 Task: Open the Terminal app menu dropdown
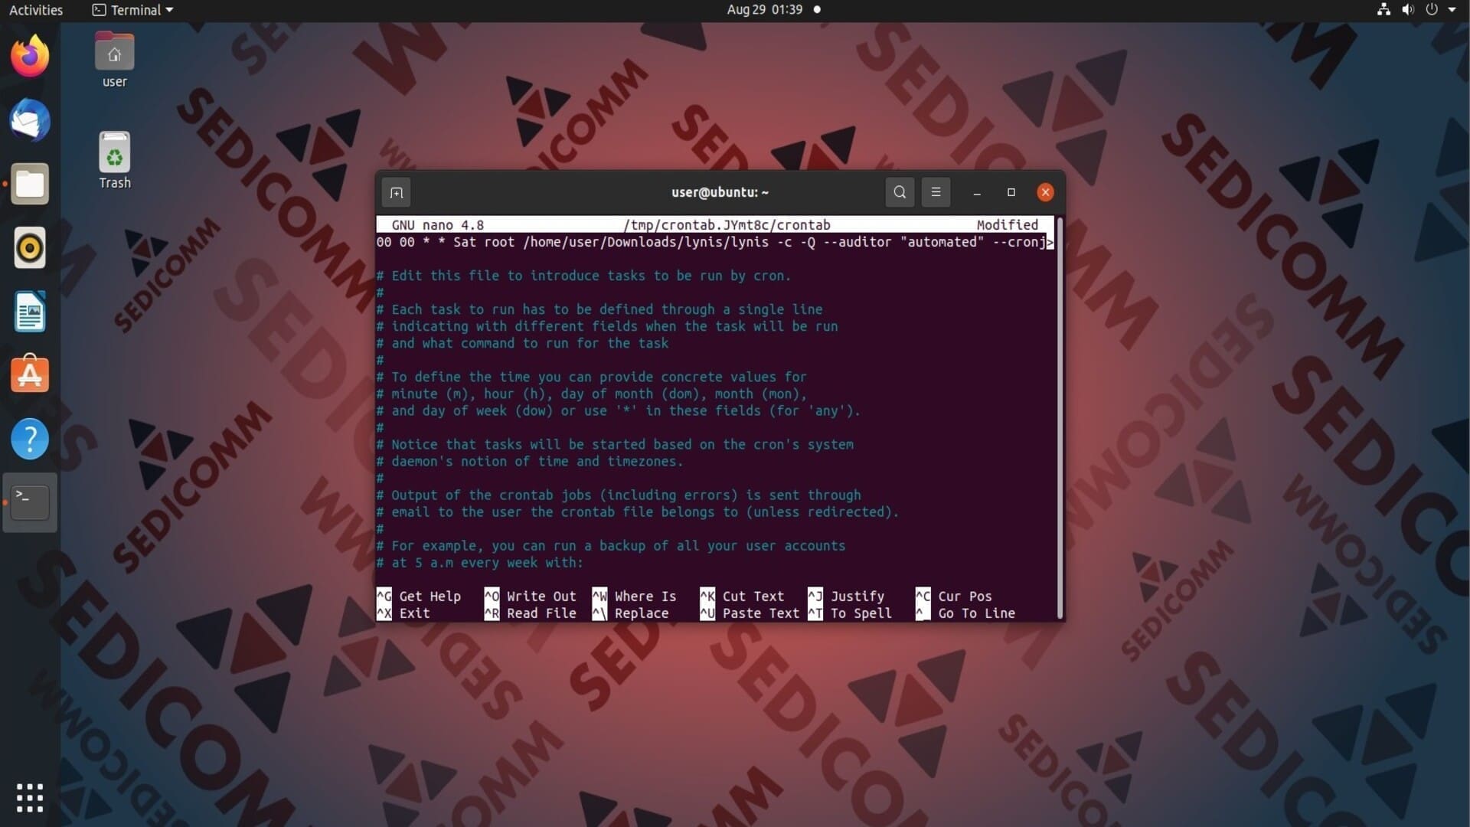coord(132,10)
